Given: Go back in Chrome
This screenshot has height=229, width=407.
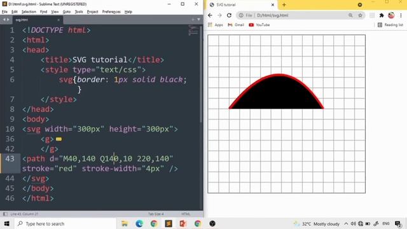Looking at the screenshot, I should (210, 15).
